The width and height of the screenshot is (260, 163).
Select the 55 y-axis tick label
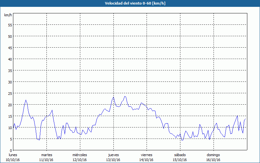click(x=10, y=25)
